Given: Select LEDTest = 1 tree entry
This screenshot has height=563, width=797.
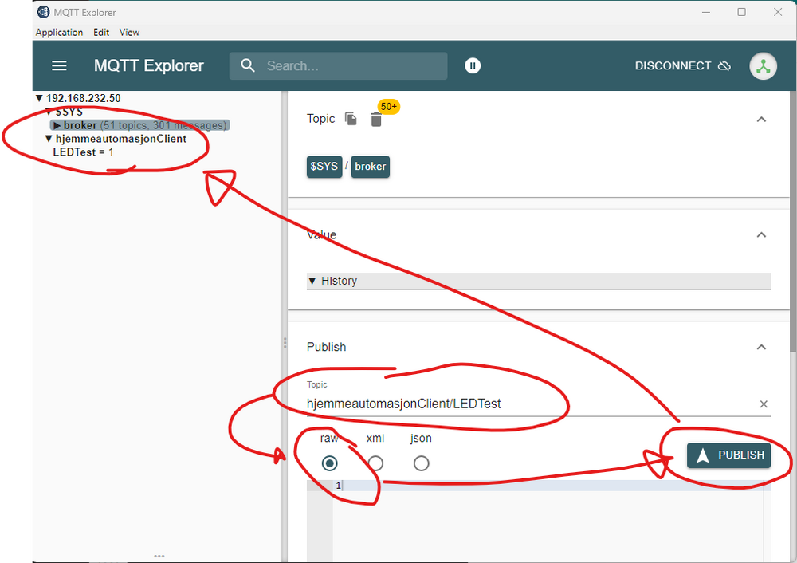Looking at the screenshot, I should click(84, 152).
